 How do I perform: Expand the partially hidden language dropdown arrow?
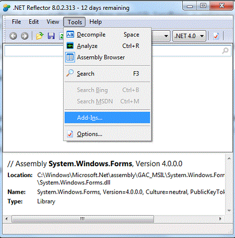166,36
